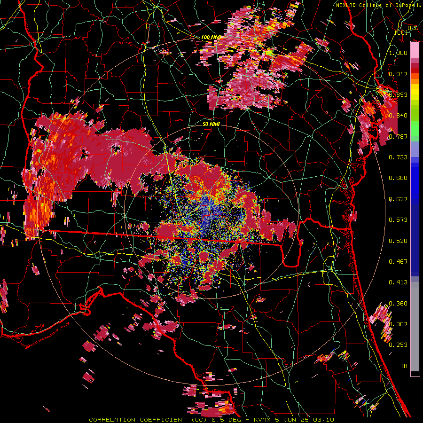Select the 0.733 legend value
This screenshot has width=423, height=423.
[x=398, y=157]
